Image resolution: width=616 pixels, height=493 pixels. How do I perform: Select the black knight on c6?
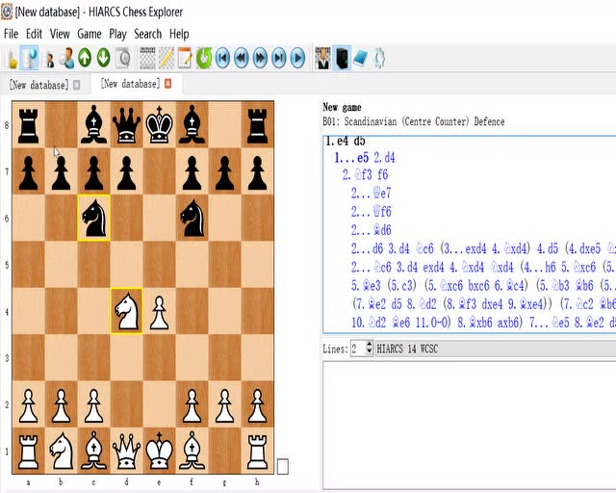93,218
